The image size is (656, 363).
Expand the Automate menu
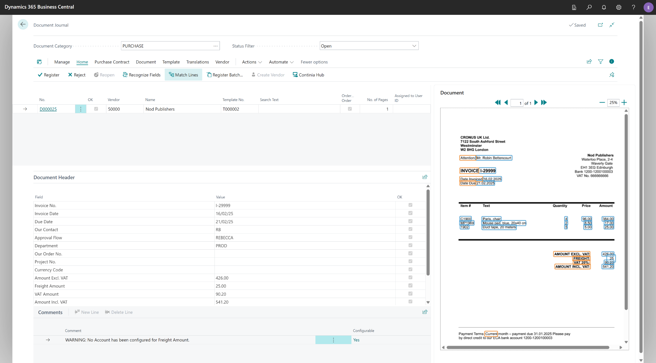tap(281, 62)
